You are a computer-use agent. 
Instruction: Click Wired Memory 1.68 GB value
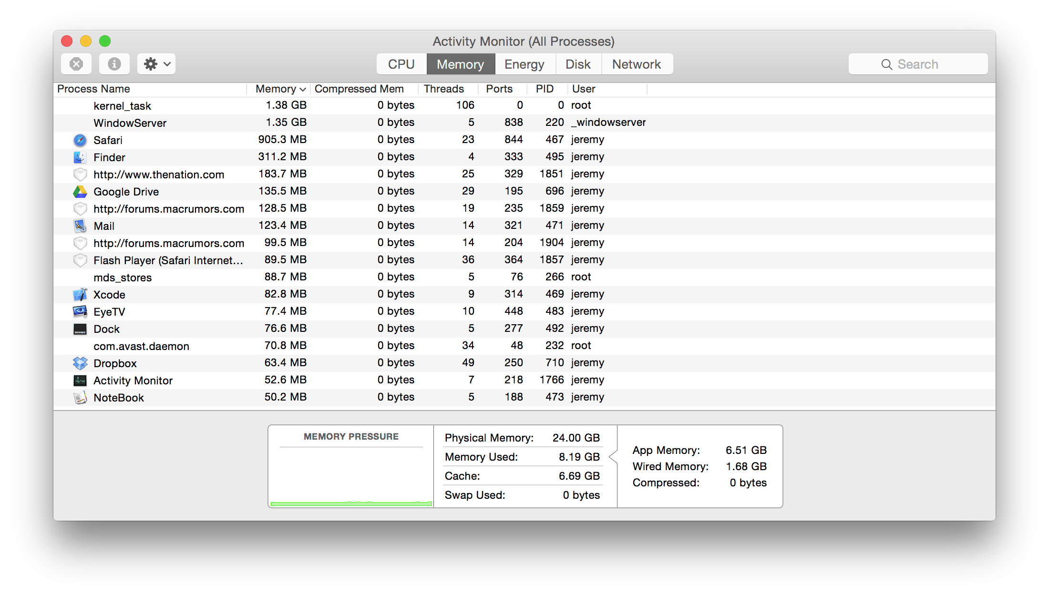point(746,466)
